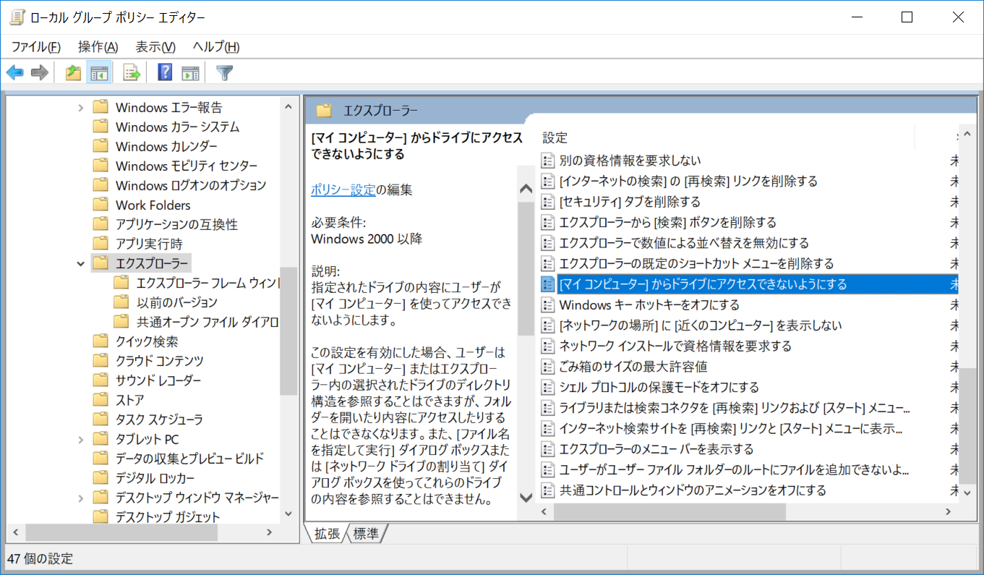Open the ヘルプ(H) menu
The width and height of the screenshot is (984, 575).
[x=216, y=47]
